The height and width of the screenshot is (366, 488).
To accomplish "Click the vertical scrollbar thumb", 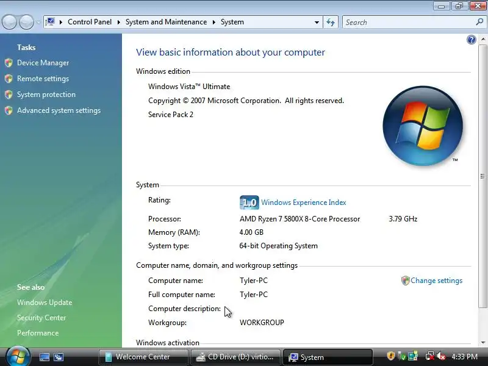I will point(483,176).
